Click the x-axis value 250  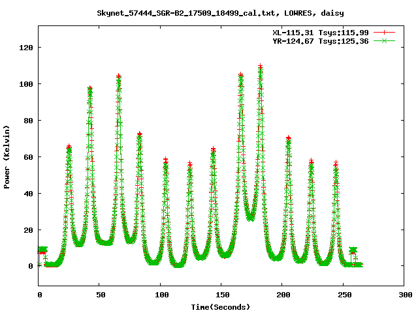tap(344, 295)
